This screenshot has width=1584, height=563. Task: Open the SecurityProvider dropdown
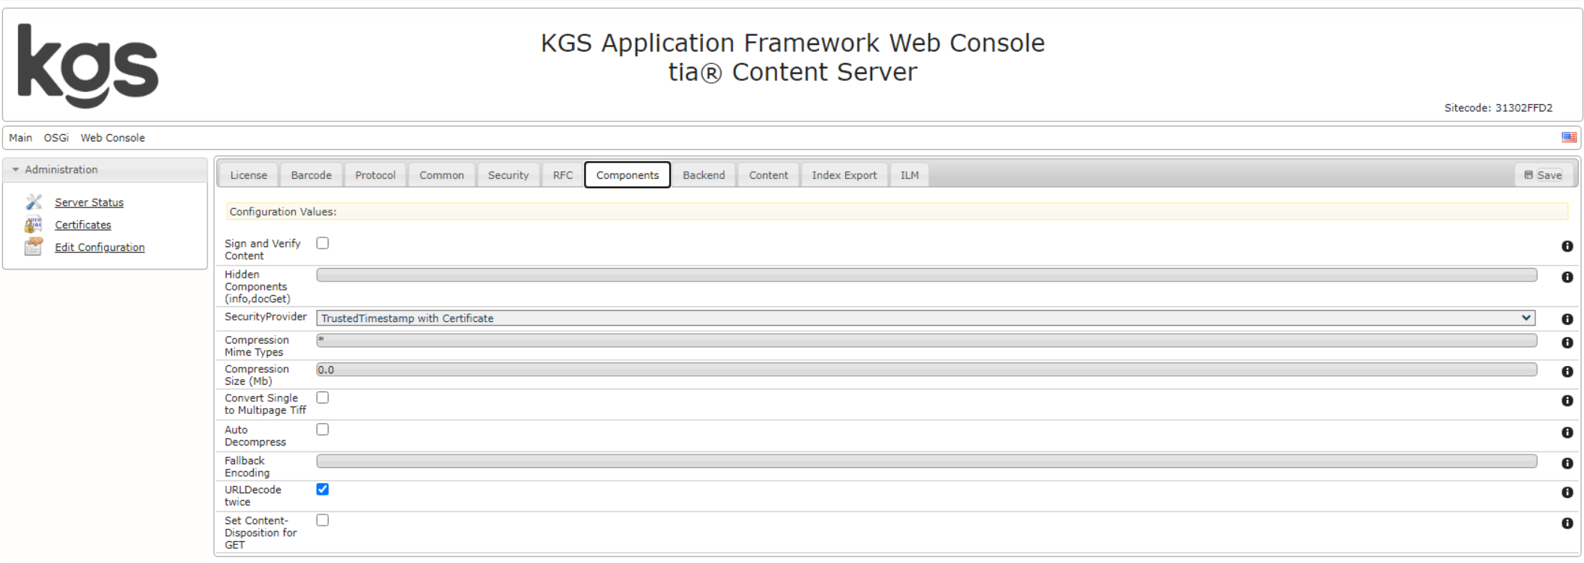pyautogui.click(x=926, y=318)
